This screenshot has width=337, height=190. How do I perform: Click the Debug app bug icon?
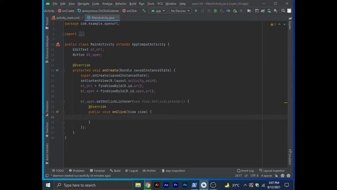pyautogui.click(x=215, y=11)
